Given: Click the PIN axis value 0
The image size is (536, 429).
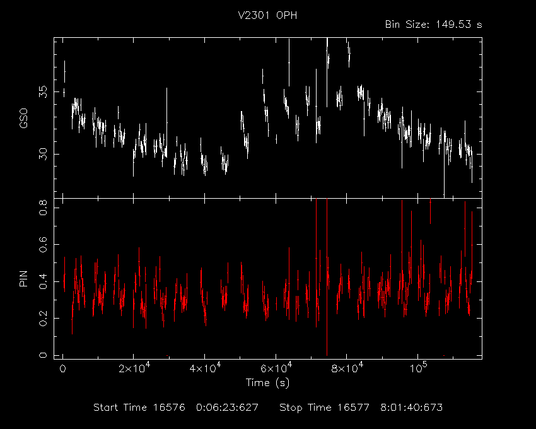Looking at the screenshot, I should 43,355.
